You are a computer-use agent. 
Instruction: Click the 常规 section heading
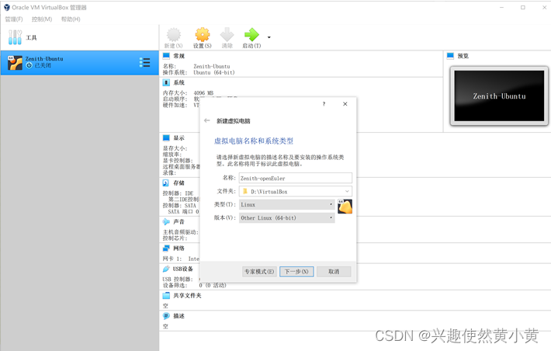click(178, 56)
